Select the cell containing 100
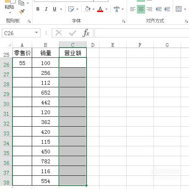 click(45, 63)
